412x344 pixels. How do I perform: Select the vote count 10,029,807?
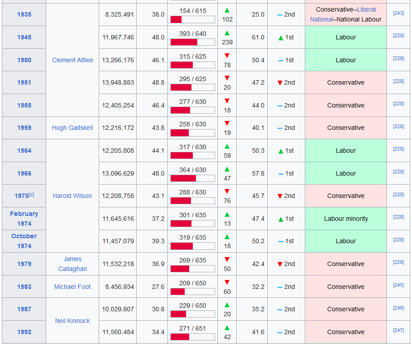tap(118, 309)
